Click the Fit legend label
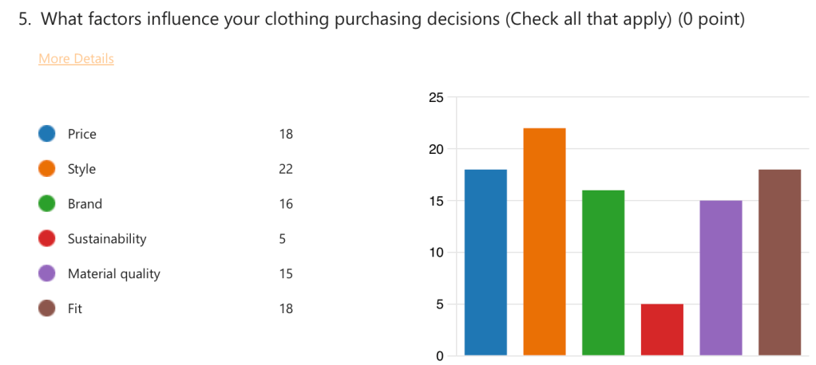This screenshot has height=365, width=816. click(x=75, y=308)
